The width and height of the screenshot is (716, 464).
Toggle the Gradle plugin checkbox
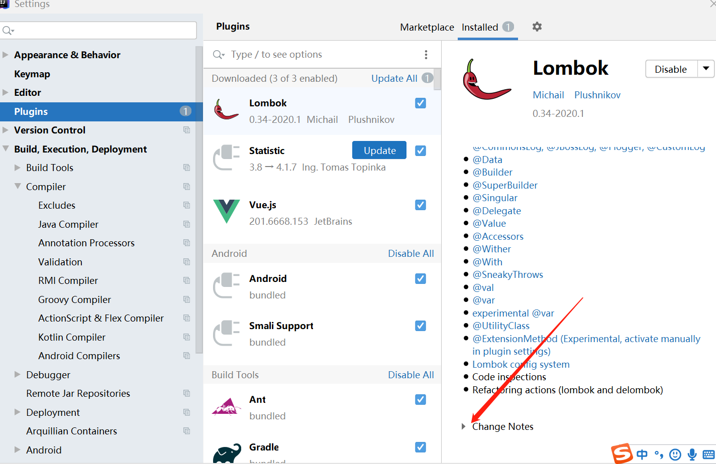click(x=421, y=447)
